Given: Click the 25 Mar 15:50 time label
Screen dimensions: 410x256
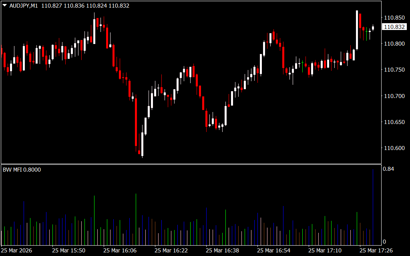Looking at the screenshot, I should click(68, 250).
